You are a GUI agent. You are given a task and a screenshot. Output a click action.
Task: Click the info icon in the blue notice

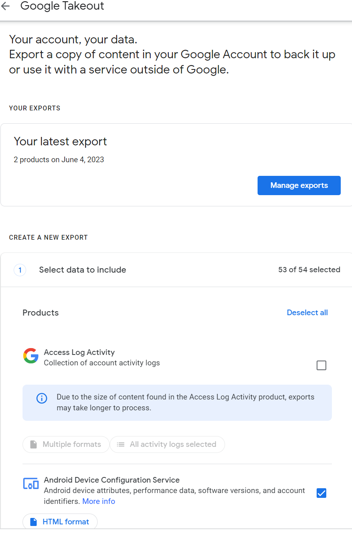(x=42, y=398)
